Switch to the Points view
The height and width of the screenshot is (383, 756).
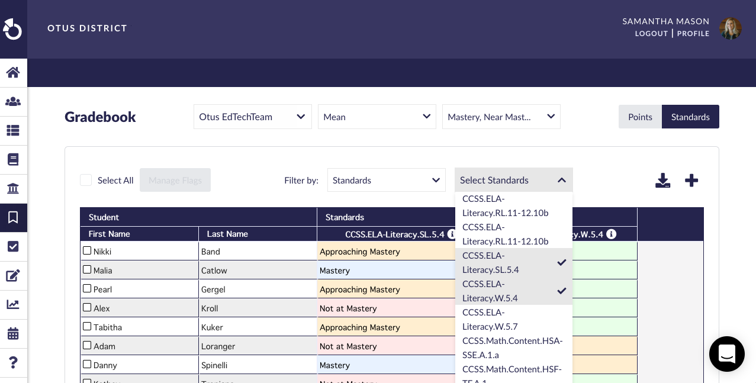click(x=640, y=117)
